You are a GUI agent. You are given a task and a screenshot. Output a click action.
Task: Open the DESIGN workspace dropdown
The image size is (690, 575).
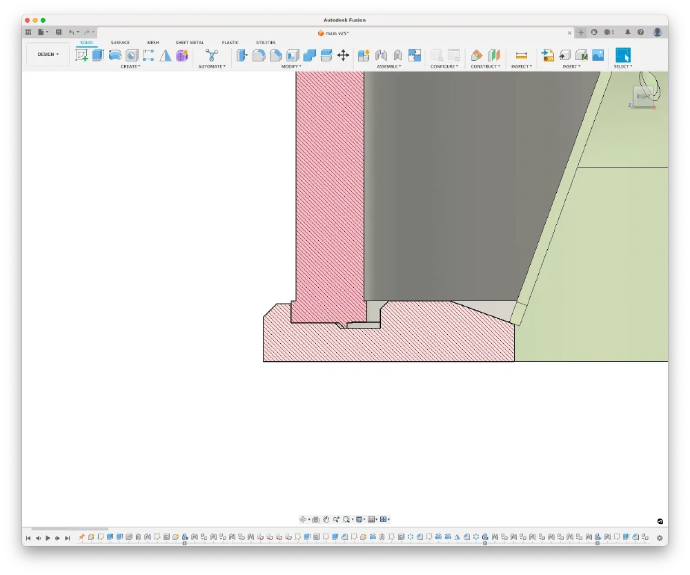click(48, 55)
